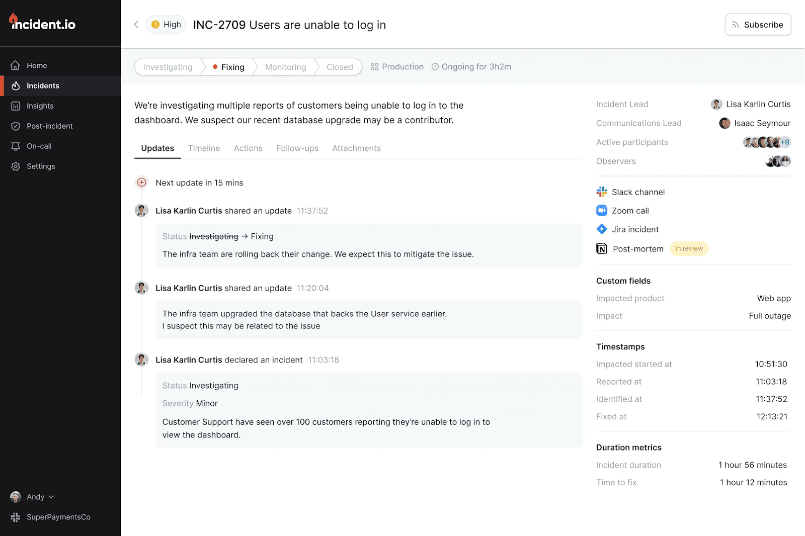This screenshot has height=536, width=805.
Task: Open the Slack channel link
Action: 637,192
